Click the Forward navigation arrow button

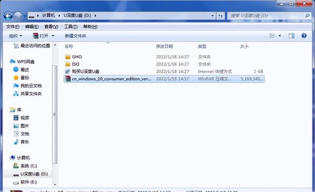[18, 16]
